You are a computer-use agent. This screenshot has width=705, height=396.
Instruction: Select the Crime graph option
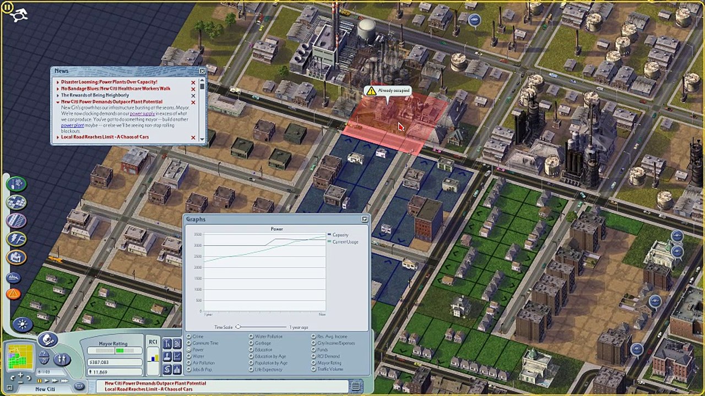196,337
